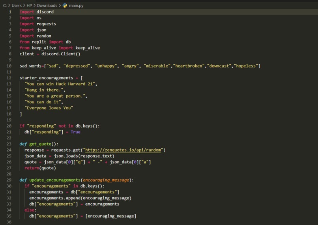The width and height of the screenshot is (318, 225).
Task: Place cursor on get_quote function name
Action: coord(40,144)
